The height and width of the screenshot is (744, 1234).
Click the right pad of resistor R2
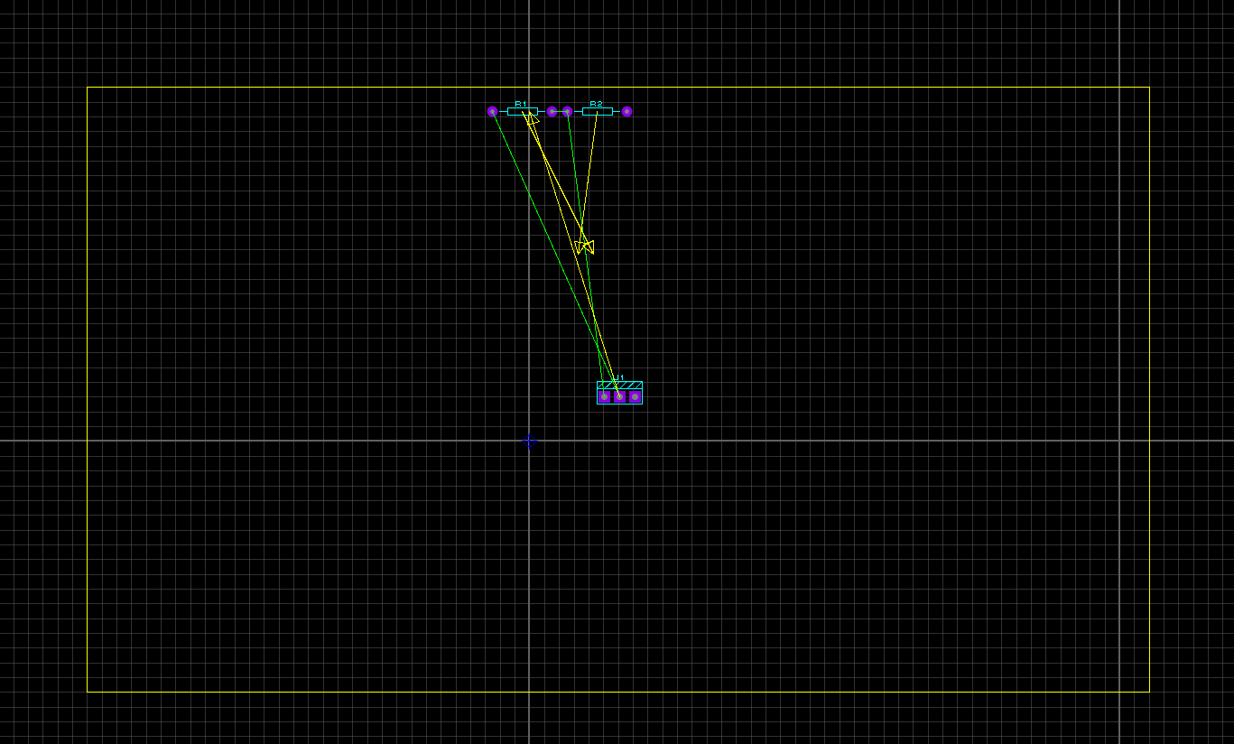point(626,111)
